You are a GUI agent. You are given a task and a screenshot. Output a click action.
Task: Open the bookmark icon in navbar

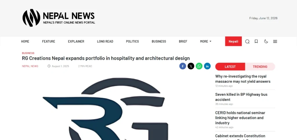(x=256, y=41)
